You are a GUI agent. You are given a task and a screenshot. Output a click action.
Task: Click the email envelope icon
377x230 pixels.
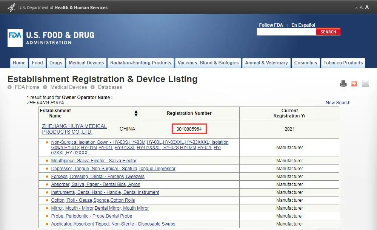[365, 84]
